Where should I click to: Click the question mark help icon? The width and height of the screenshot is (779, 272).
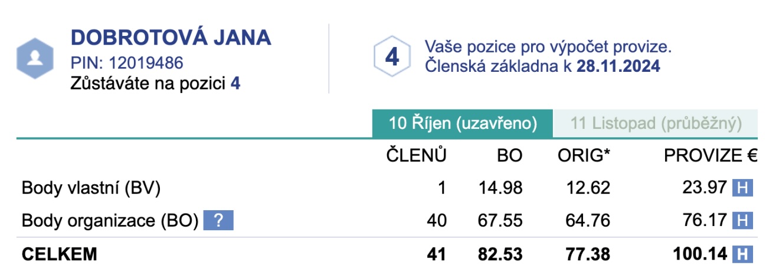click(x=218, y=221)
